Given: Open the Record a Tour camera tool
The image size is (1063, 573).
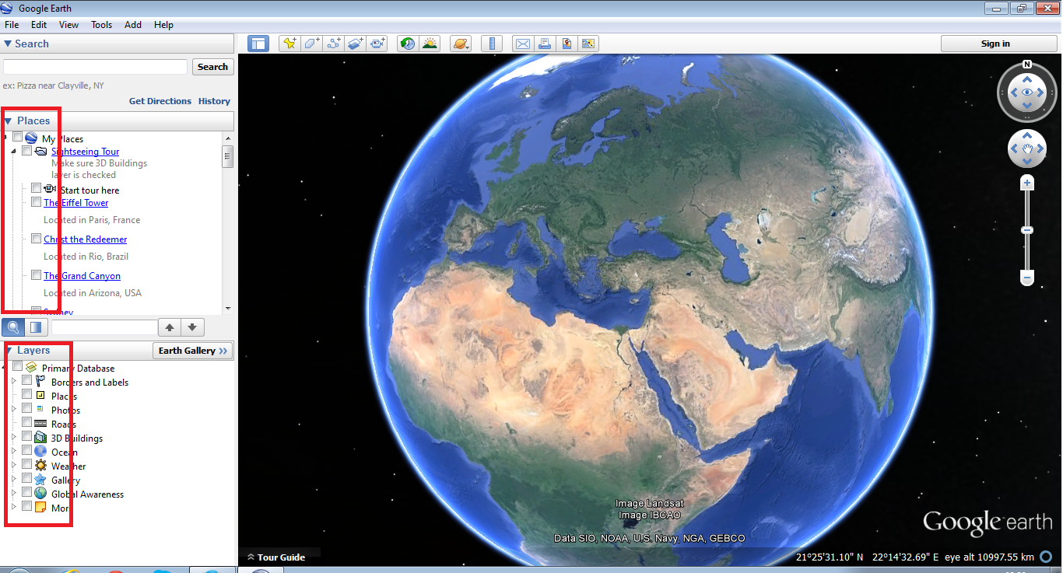Looking at the screenshot, I should pyautogui.click(x=378, y=44).
